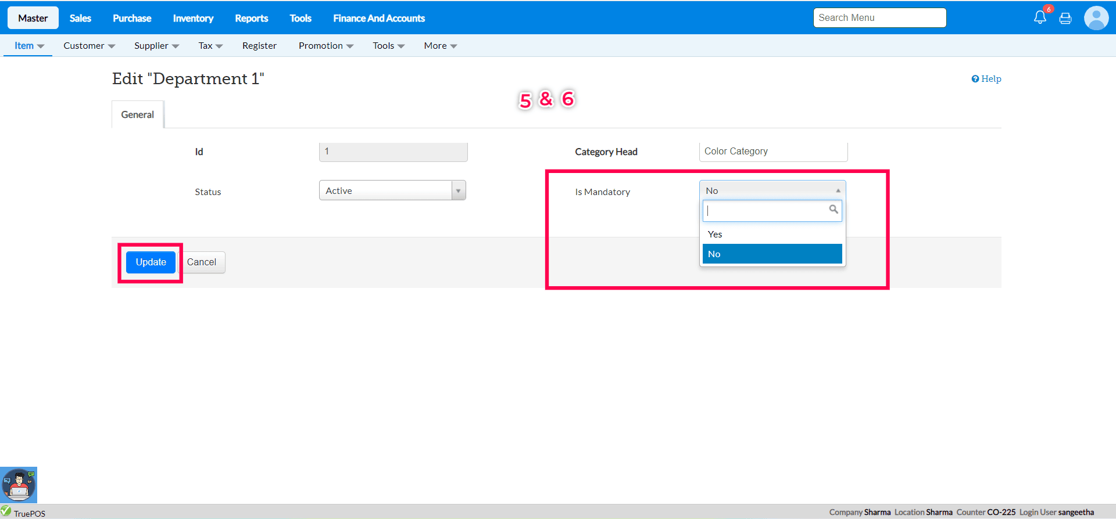Open the notifications bell icon
This screenshot has height=519, width=1116.
pyautogui.click(x=1040, y=17)
